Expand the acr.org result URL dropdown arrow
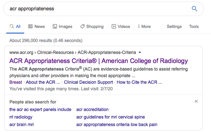 click(140, 52)
